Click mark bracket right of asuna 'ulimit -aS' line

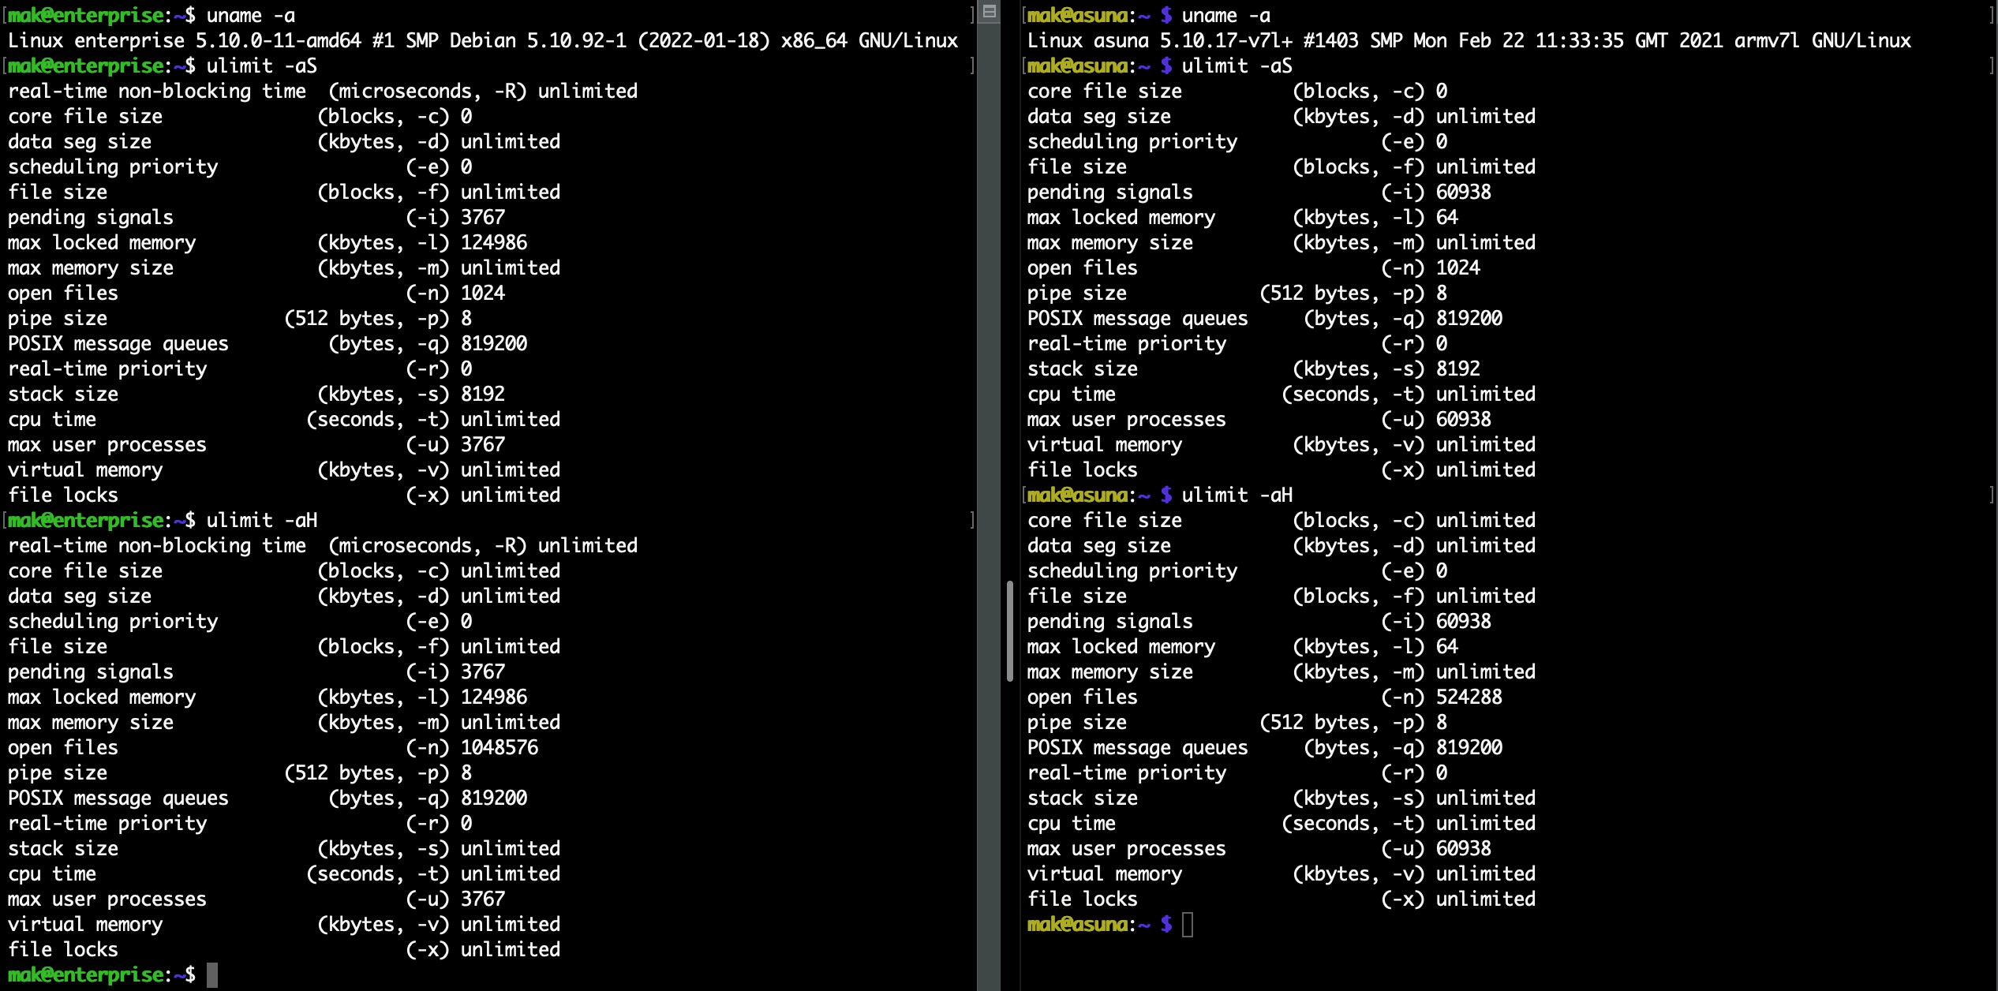(x=1992, y=65)
